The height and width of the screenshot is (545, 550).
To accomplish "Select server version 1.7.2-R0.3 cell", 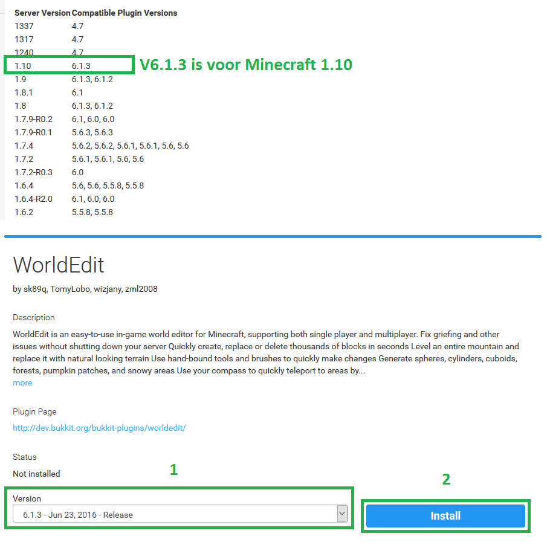I will [33, 173].
